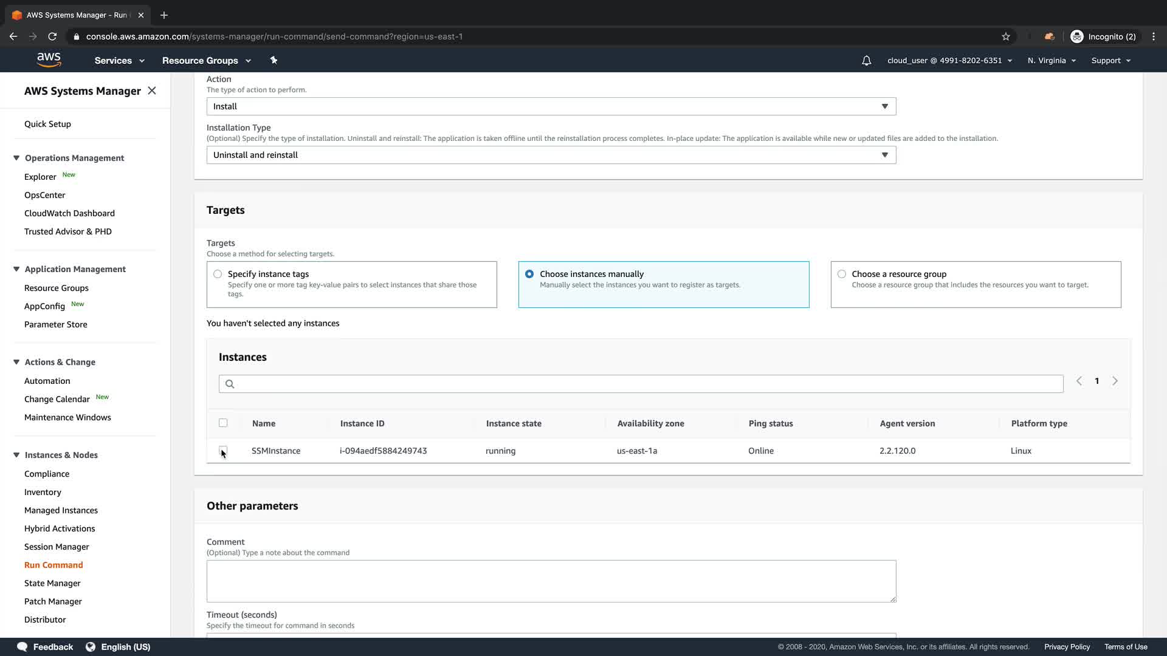Open Installation Type dropdown
Screen dimensions: 1167x656
point(551,155)
